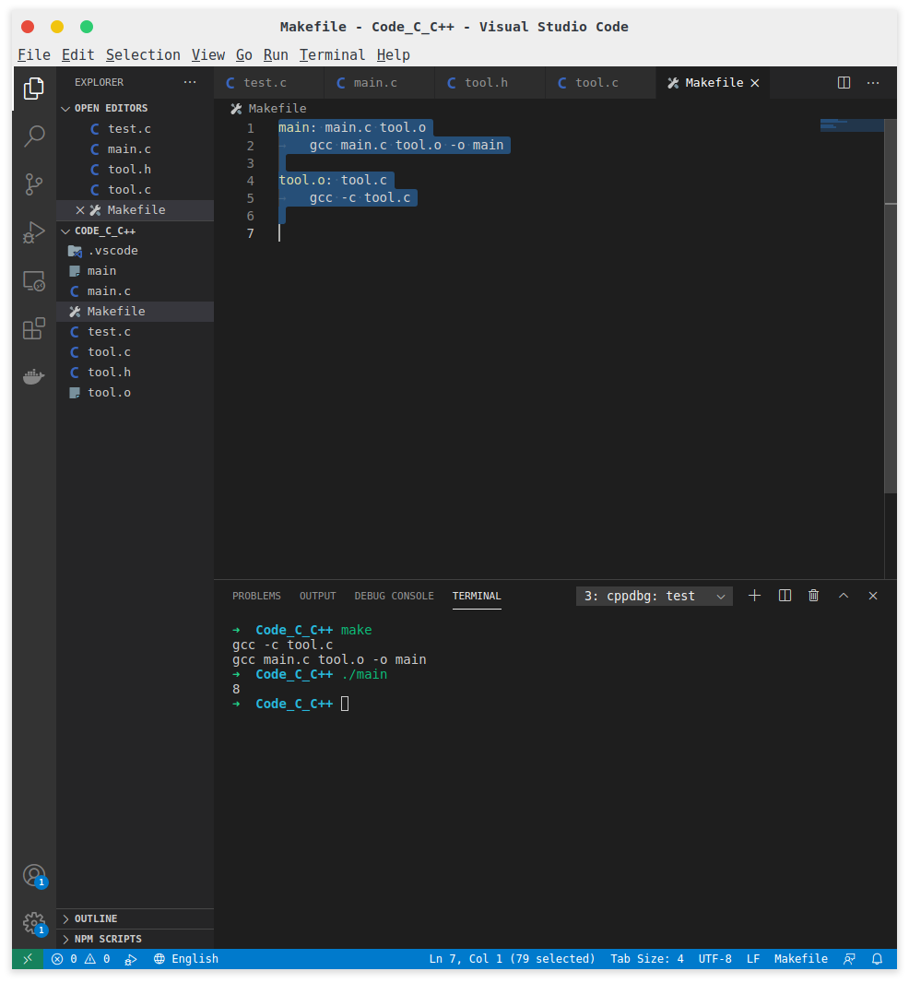The height and width of the screenshot is (983, 909).
Task: Change the UTF-8 encoding
Action: pos(714,958)
